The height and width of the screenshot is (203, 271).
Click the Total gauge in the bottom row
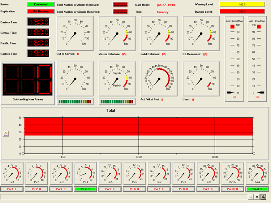(257, 174)
